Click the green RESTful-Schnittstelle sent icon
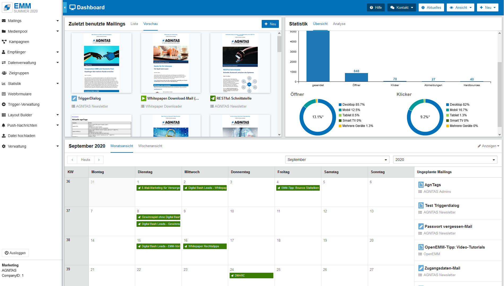504x286 pixels. [x=213, y=98]
